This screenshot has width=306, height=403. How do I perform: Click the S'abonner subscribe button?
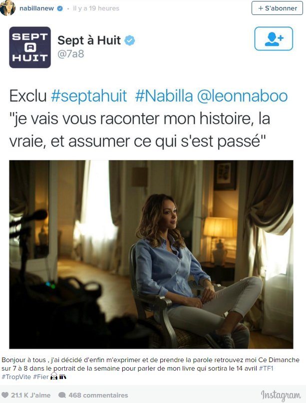click(277, 8)
